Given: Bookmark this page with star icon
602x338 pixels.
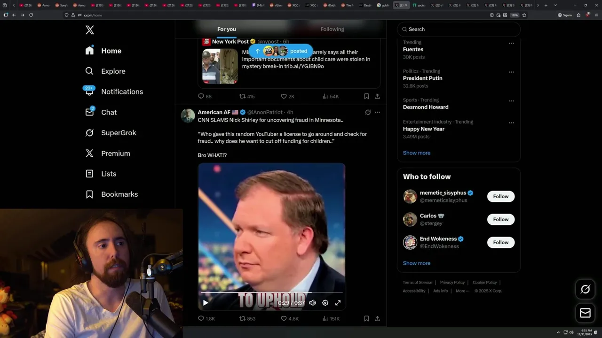Looking at the screenshot, I should coord(524,15).
